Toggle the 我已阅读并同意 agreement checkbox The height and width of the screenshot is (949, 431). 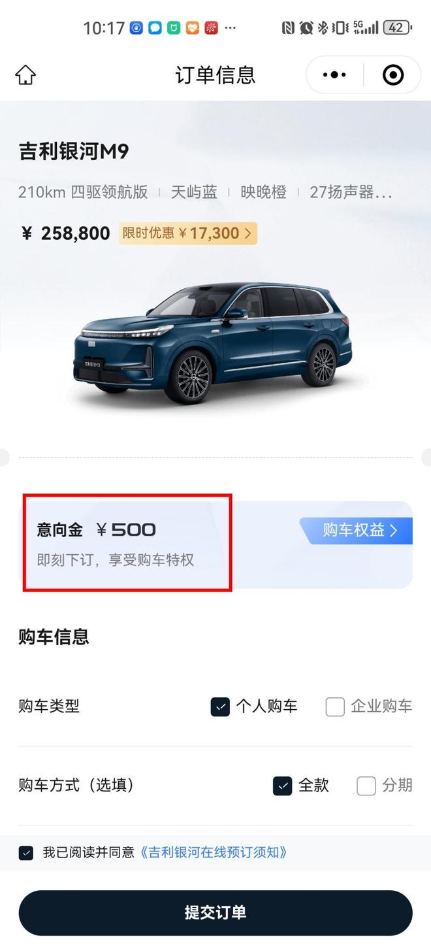click(x=26, y=853)
